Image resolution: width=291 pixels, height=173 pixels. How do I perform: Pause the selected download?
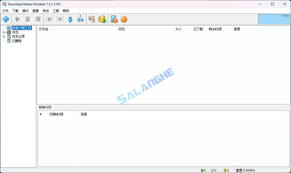click(x=27, y=19)
